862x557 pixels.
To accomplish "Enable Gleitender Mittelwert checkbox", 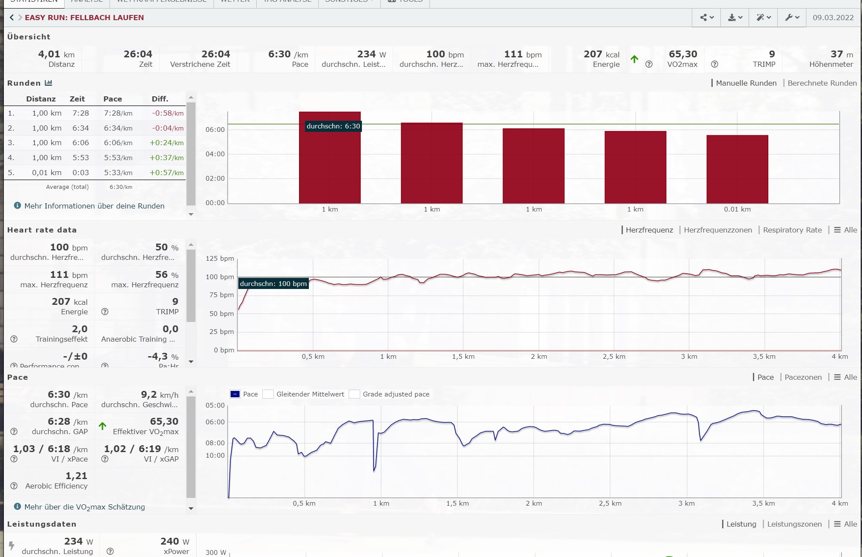I will pyautogui.click(x=268, y=394).
